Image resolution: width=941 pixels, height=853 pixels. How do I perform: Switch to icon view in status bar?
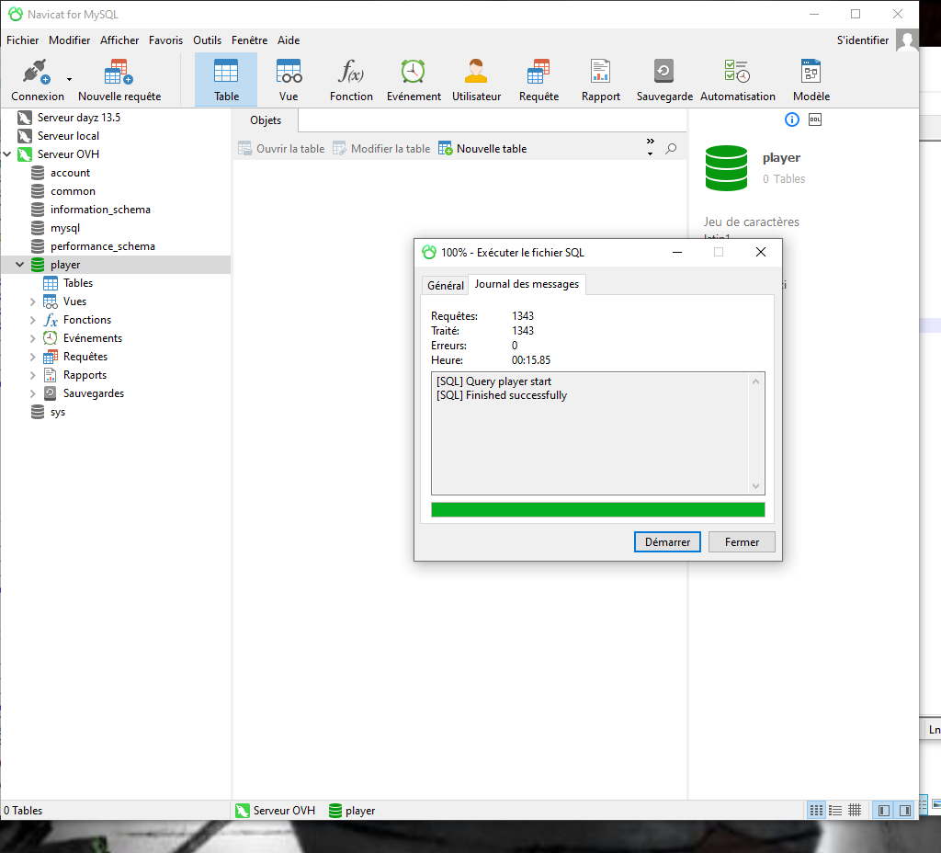pyautogui.click(x=816, y=811)
